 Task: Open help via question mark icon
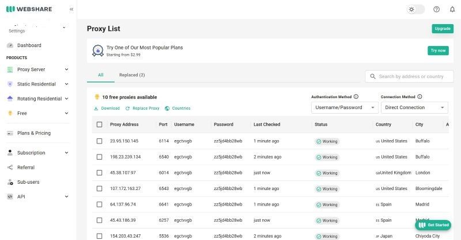coord(437,9)
